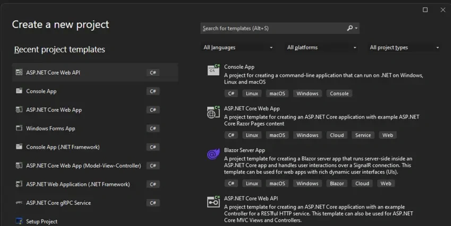This screenshot has width=451, height=226.
Task: Click the ASP.NET Core Web App (Model-View-Controller) icon
Action: pyautogui.click(x=19, y=165)
